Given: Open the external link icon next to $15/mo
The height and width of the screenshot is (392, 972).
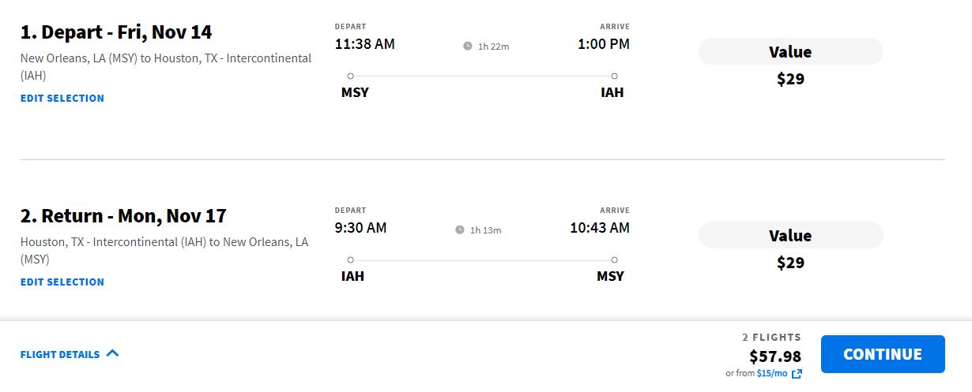Looking at the screenshot, I should click(x=797, y=374).
